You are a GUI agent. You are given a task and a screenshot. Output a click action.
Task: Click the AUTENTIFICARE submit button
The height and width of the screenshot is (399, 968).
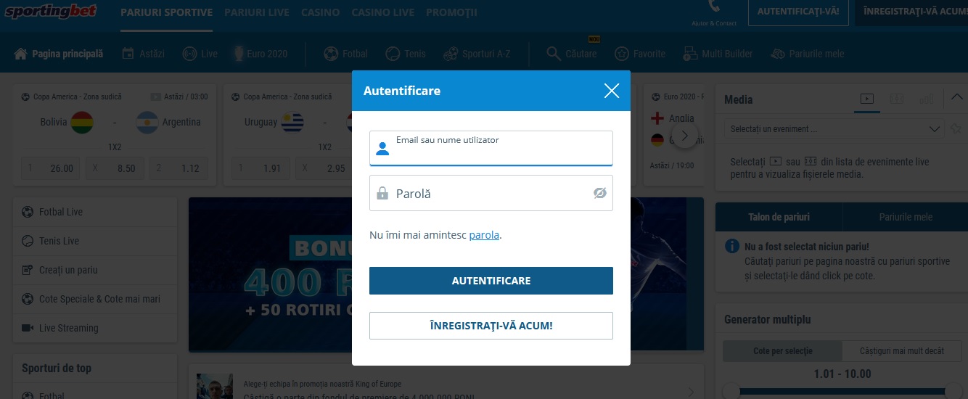491,281
